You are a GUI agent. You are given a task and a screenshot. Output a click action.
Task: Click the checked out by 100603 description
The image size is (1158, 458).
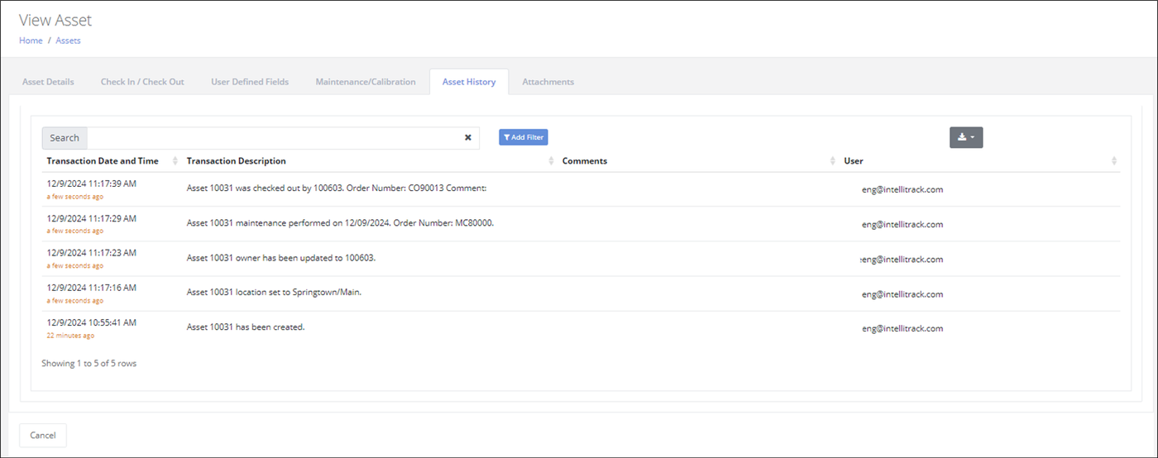pyautogui.click(x=337, y=188)
